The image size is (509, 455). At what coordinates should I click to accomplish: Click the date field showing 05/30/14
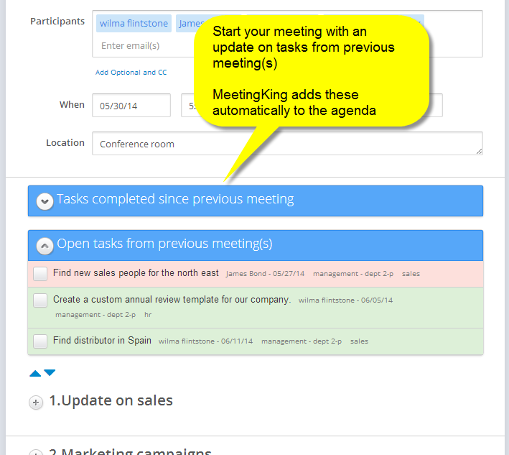click(131, 105)
